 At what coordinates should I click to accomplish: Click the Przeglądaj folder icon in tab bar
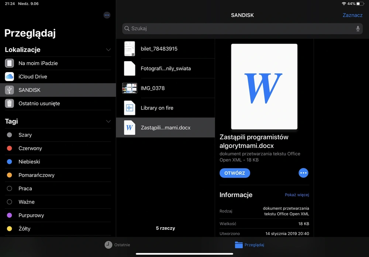(x=239, y=245)
